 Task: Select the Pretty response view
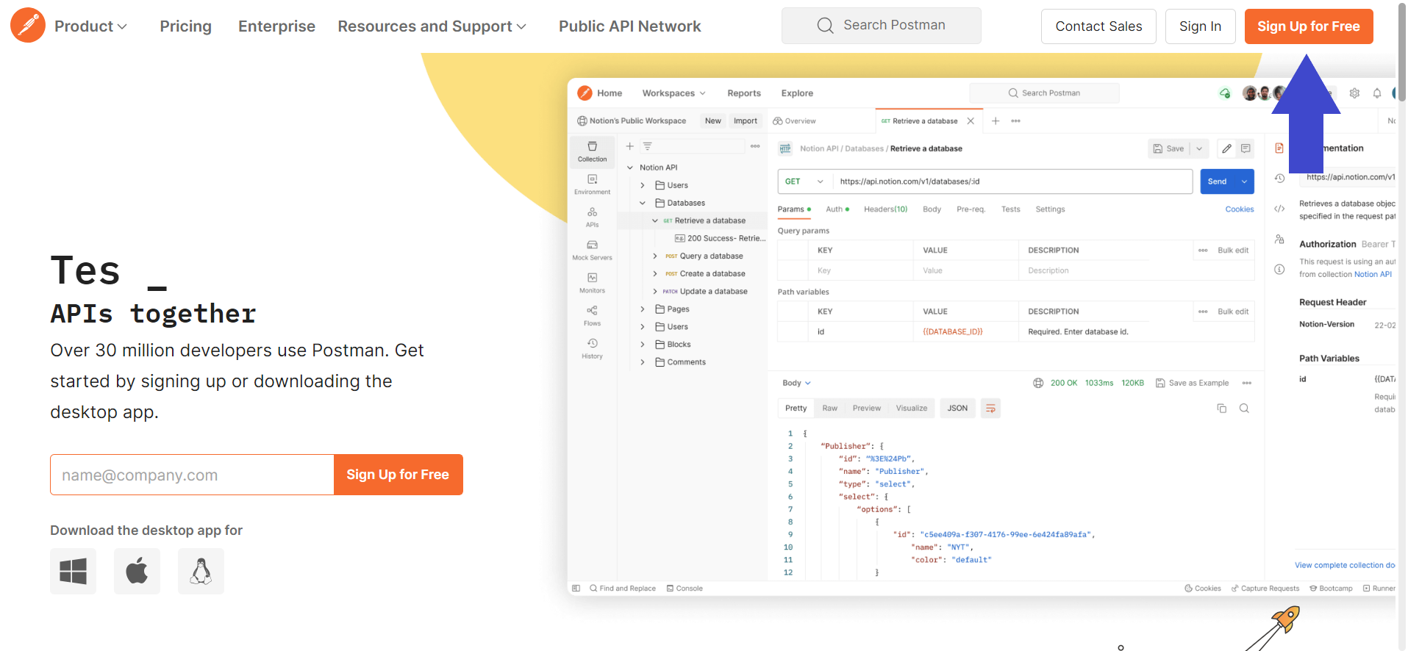(x=796, y=409)
